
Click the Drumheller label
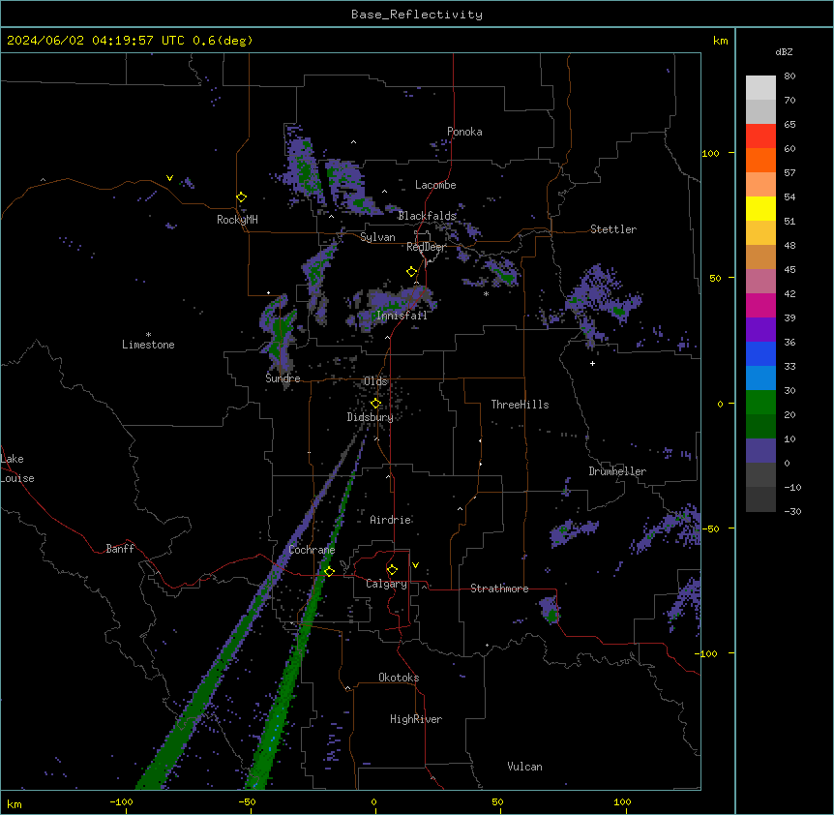(x=617, y=471)
